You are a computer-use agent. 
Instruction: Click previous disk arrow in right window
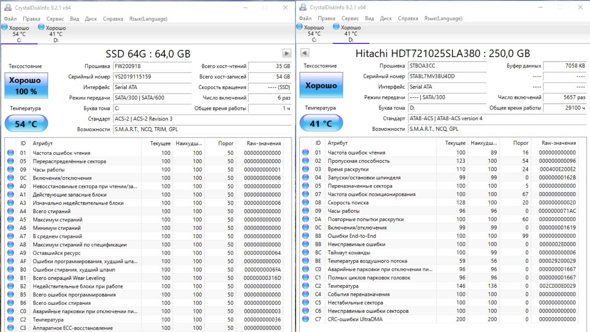305,53
